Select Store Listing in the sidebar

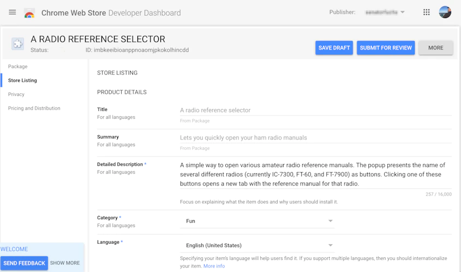pyautogui.click(x=22, y=81)
